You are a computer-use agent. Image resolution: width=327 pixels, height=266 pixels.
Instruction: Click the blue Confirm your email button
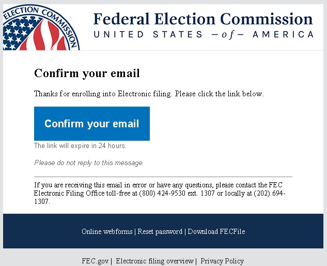click(92, 124)
